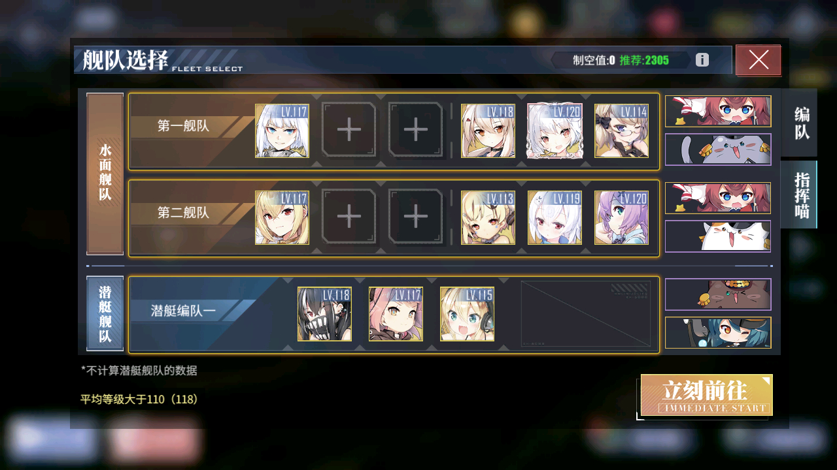The height and width of the screenshot is (470, 837).
Task: Click the 立刻前往 Immediate Start button
Action: tap(707, 395)
